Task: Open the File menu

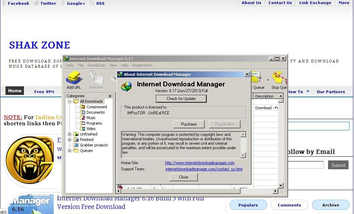Action: [x=81, y=65]
